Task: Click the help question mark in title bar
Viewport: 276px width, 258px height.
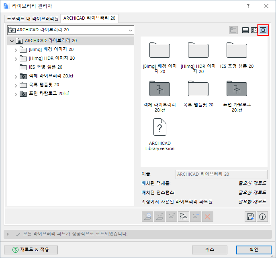Action: pyautogui.click(x=248, y=6)
